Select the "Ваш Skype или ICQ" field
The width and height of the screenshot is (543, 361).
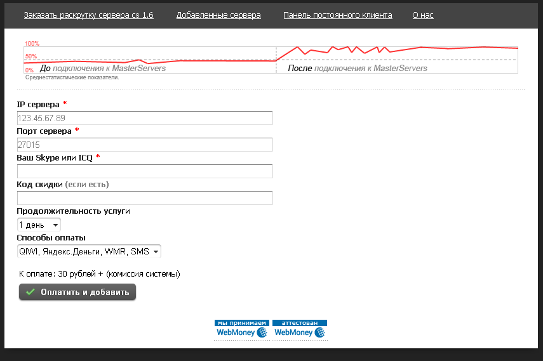point(144,171)
